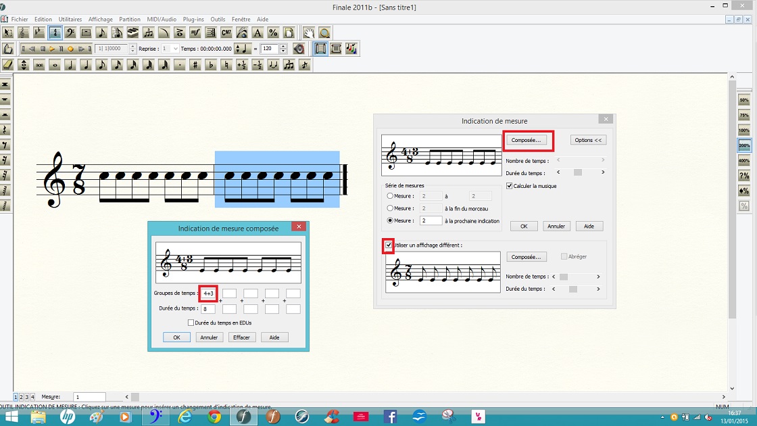
Task: Collapse the 'Options <<' section
Action: pos(588,140)
